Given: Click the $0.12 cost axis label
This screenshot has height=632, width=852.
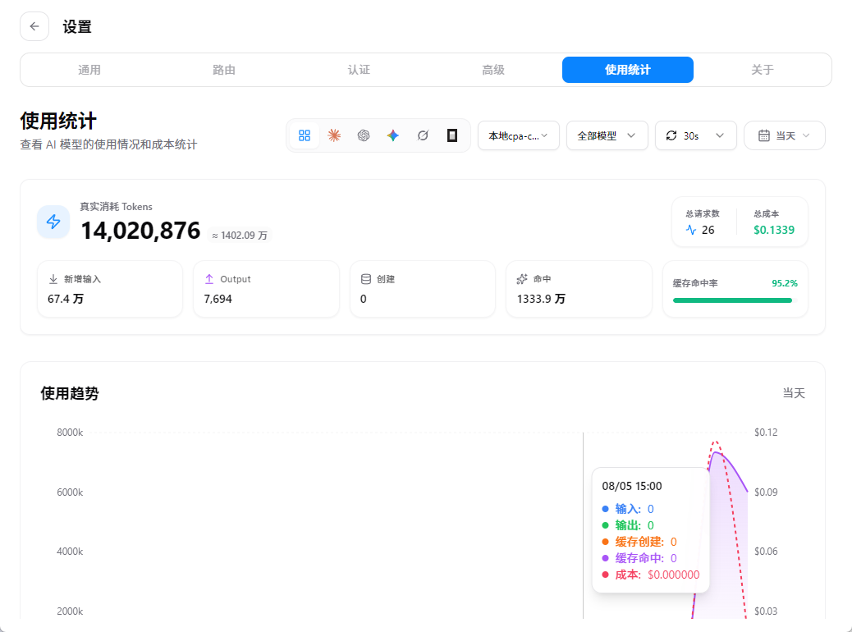Looking at the screenshot, I should (766, 433).
